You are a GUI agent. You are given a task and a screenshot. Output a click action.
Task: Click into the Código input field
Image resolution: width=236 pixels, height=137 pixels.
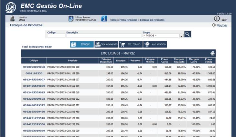point(56,36)
